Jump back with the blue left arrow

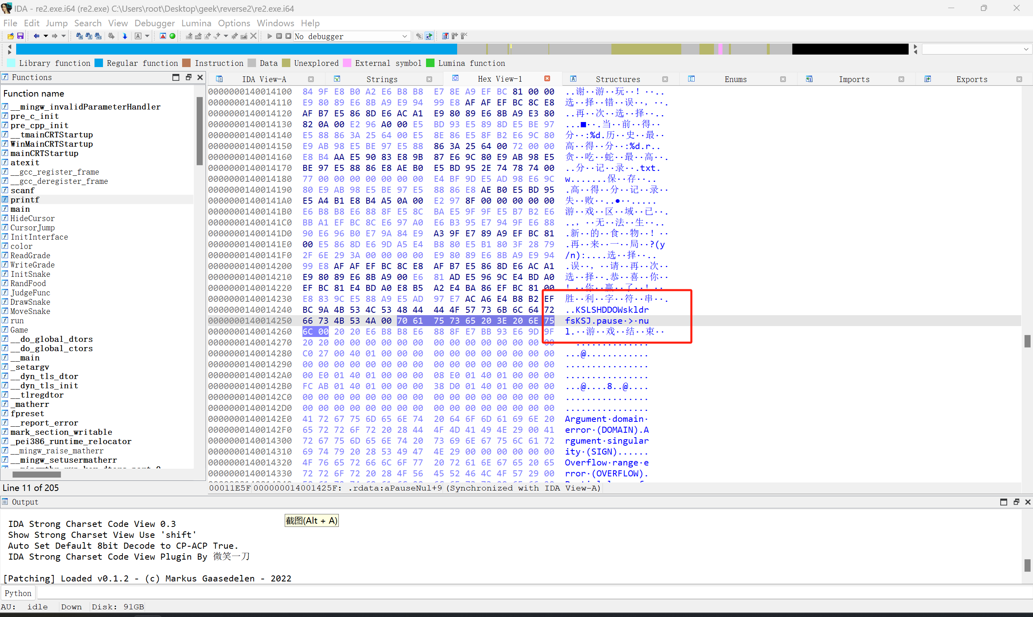[x=37, y=36]
